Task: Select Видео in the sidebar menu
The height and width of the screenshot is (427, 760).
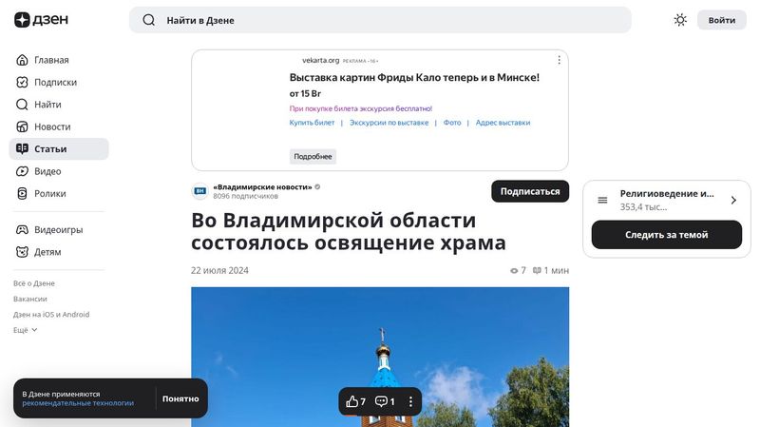Action: [x=47, y=171]
